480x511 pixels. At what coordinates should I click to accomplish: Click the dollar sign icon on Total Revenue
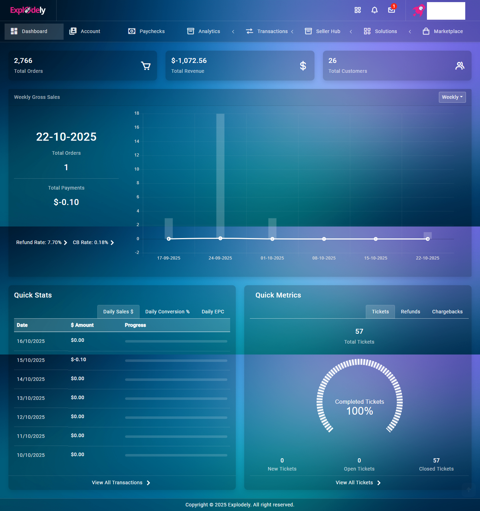pos(303,66)
